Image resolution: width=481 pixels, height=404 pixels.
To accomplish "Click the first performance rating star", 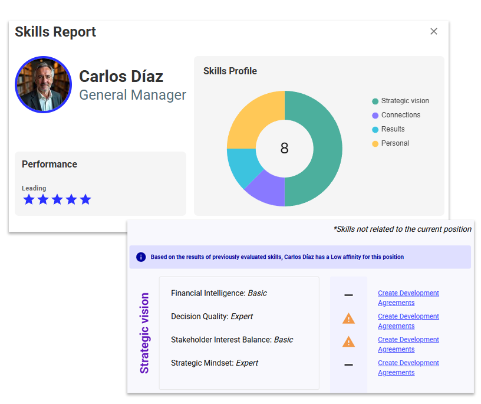I will pos(29,199).
